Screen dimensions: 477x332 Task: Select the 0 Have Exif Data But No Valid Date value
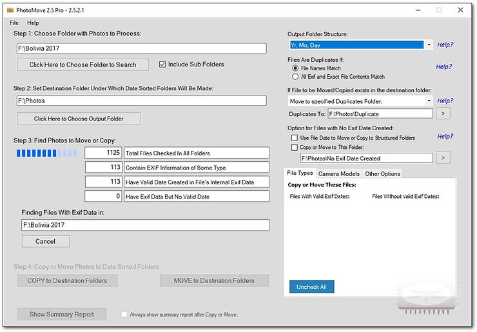[103, 196]
